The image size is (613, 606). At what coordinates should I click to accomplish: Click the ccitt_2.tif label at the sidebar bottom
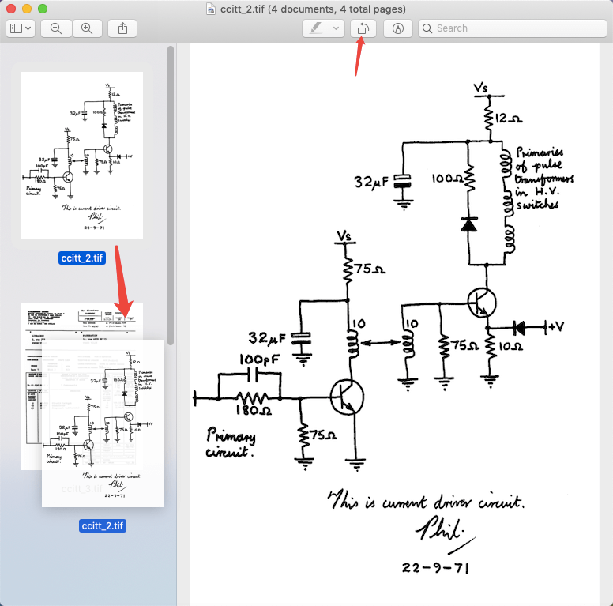coord(102,525)
